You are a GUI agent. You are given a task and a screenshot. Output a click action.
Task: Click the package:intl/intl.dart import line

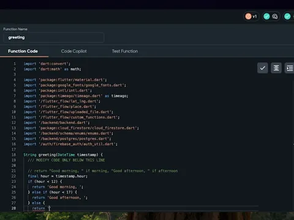click(x=58, y=90)
